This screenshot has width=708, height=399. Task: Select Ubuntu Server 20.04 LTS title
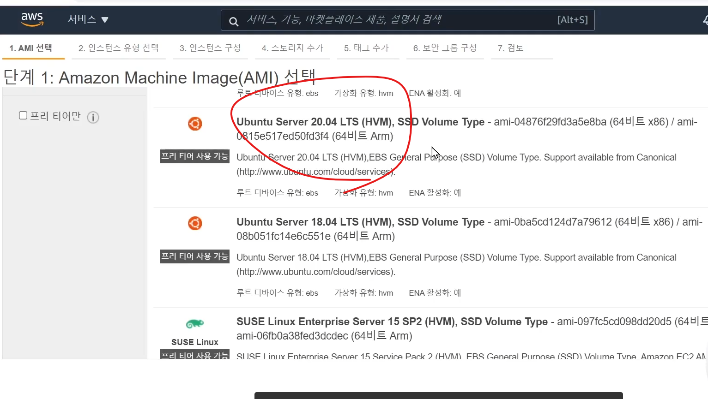(360, 122)
